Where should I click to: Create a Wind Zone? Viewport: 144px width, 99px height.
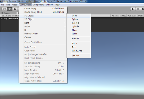[79, 51]
